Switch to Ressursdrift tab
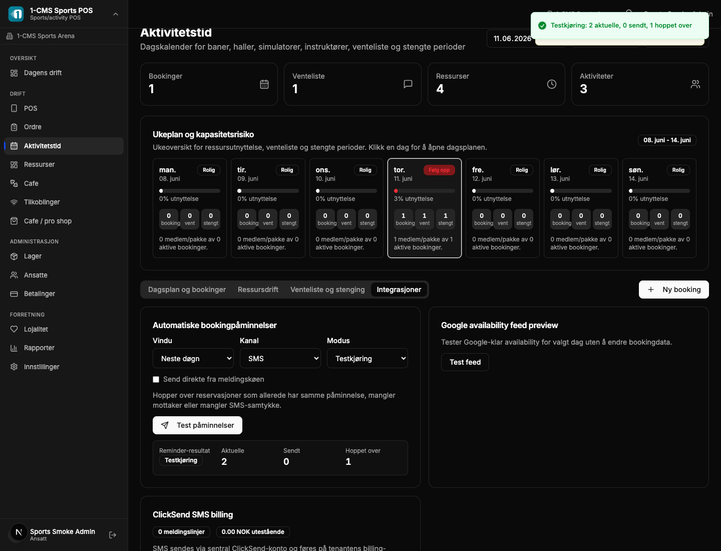The width and height of the screenshot is (721, 551). 258,290
